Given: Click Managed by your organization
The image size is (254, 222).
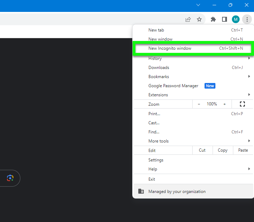Looking at the screenshot, I should pyautogui.click(x=193, y=191).
